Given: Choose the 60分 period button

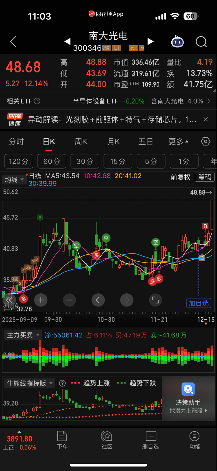Looking at the screenshot, I should (52, 161).
